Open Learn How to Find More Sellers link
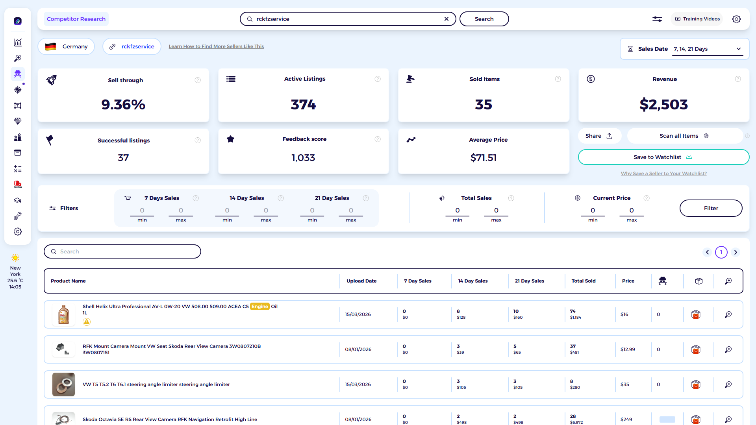 click(216, 46)
